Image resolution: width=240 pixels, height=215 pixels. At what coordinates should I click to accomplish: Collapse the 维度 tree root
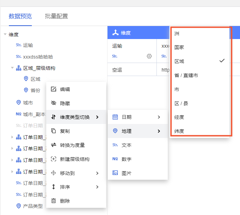click(x=5, y=35)
